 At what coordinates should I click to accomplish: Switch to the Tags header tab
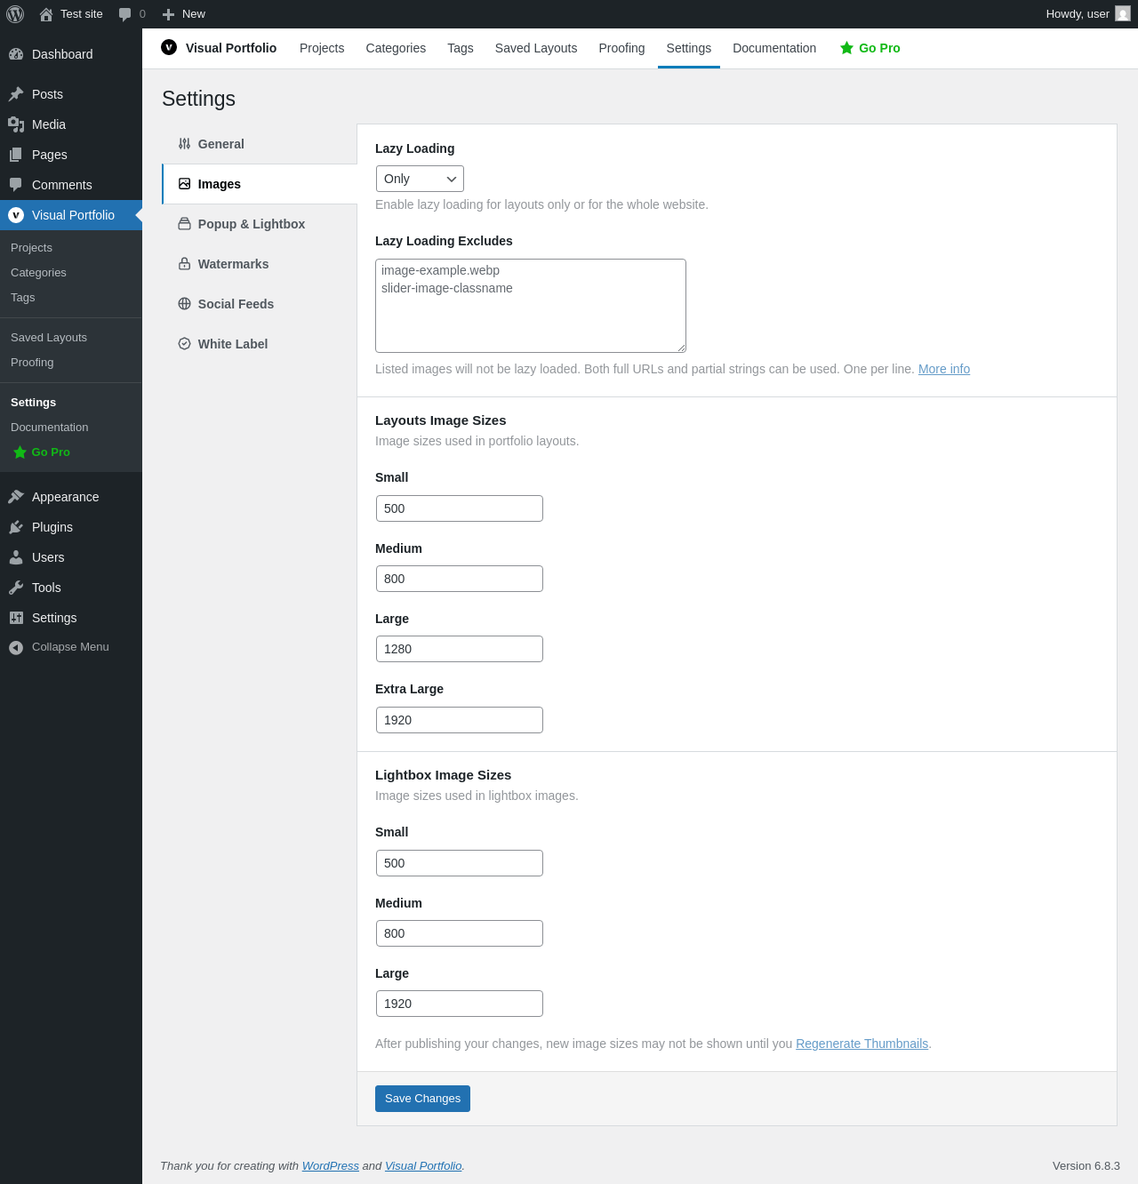point(461,48)
